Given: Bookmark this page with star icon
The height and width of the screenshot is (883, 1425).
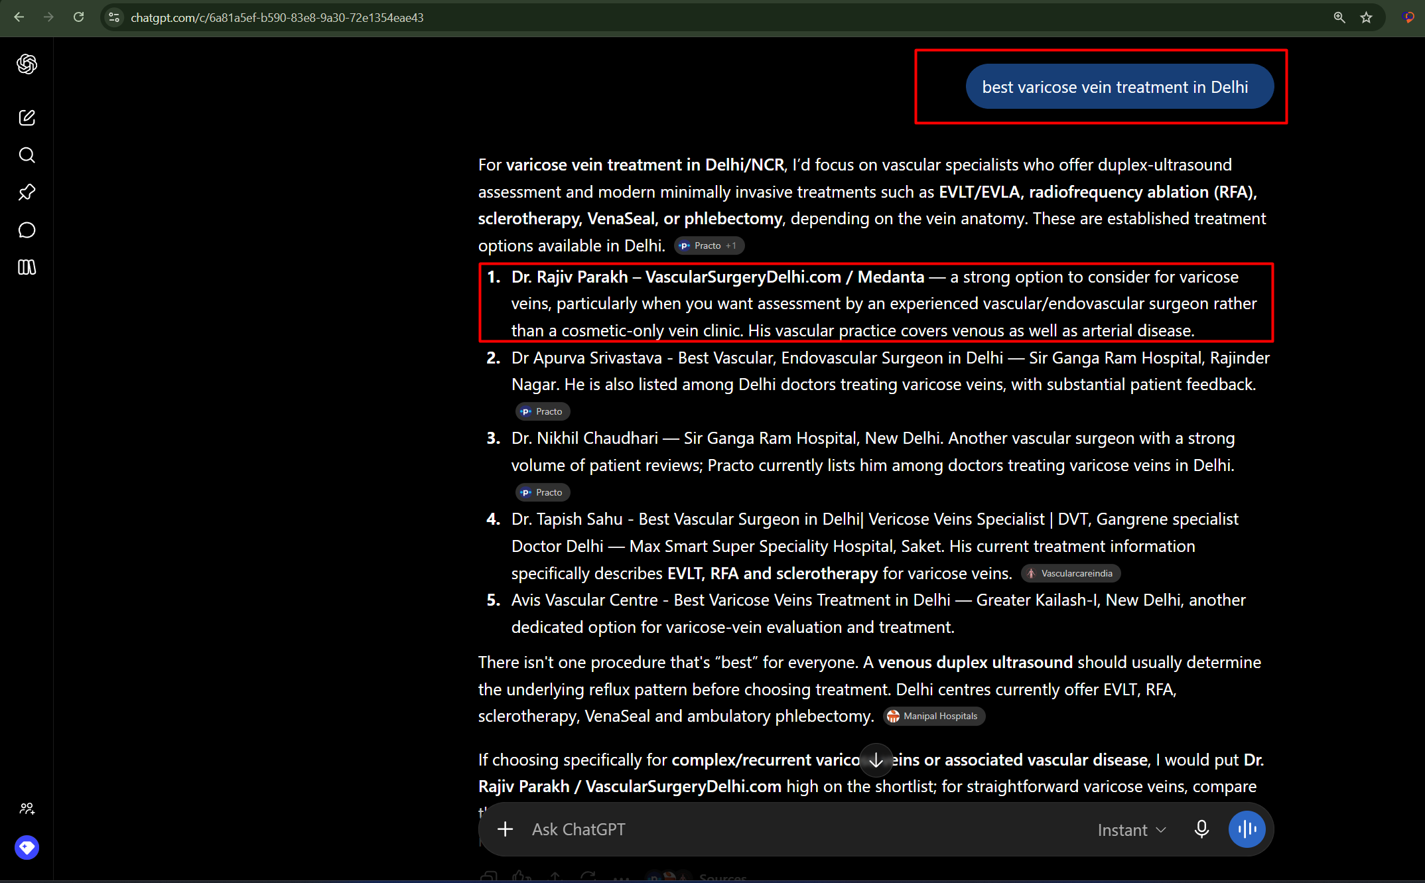Looking at the screenshot, I should point(1367,17).
